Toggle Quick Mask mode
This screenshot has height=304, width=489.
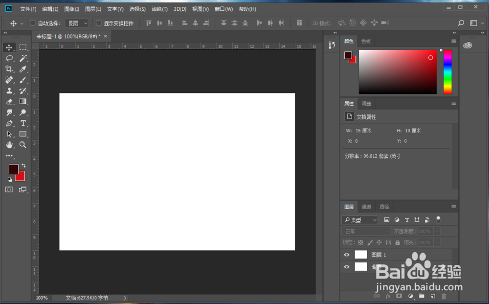pos(9,189)
